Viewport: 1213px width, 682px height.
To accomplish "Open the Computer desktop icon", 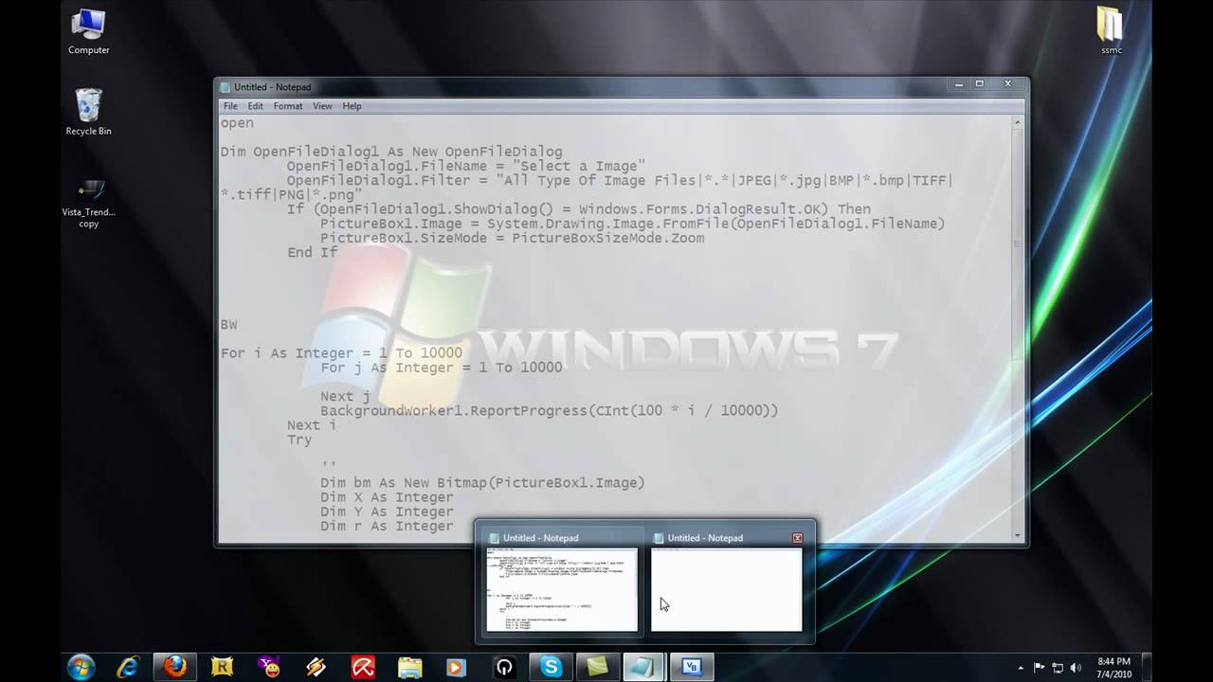I will click(x=88, y=31).
